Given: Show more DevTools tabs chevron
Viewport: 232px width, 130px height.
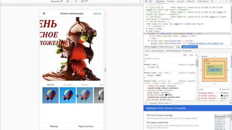Looking at the screenshot, I should pyautogui.click(x=212, y=1).
